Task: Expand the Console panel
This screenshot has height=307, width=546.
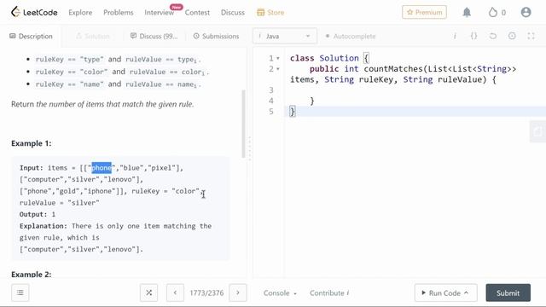Action: [x=280, y=293]
